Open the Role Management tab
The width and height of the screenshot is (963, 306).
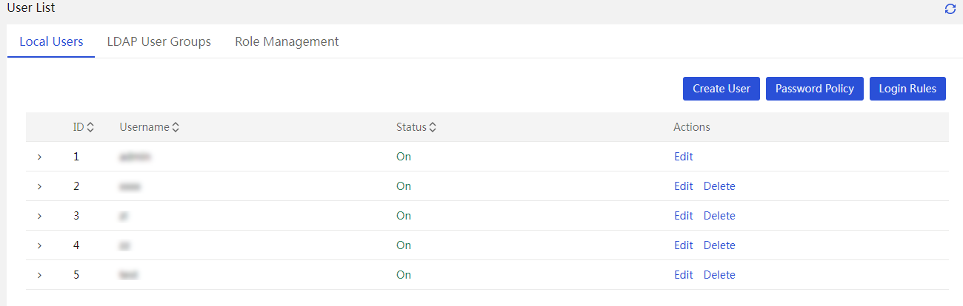[287, 41]
